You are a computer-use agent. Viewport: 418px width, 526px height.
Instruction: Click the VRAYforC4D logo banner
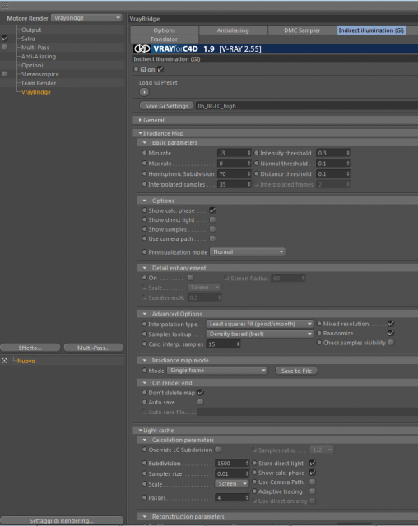(x=275, y=49)
